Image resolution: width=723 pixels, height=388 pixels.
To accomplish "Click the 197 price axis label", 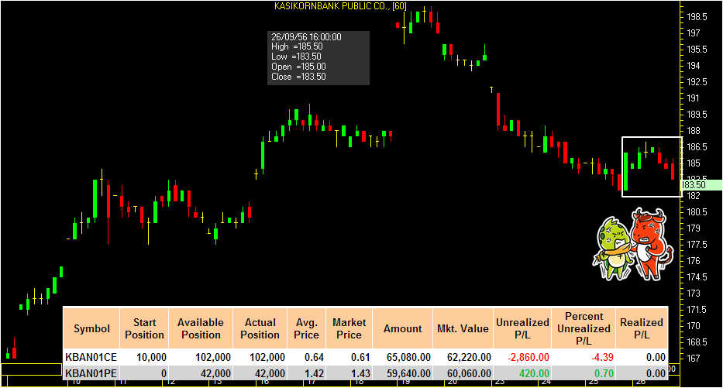I will pos(694,33).
